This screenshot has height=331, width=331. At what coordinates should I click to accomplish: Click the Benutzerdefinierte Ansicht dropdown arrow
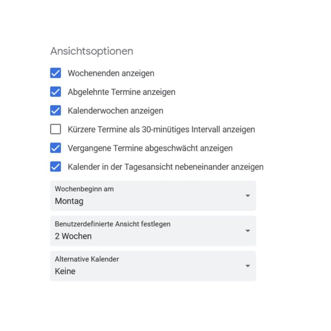tap(248, 231)
